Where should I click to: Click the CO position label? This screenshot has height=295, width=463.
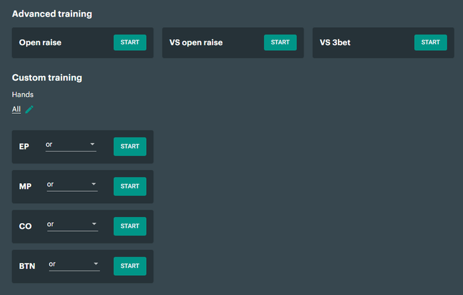pyautogui.click(x=25, y=226)
